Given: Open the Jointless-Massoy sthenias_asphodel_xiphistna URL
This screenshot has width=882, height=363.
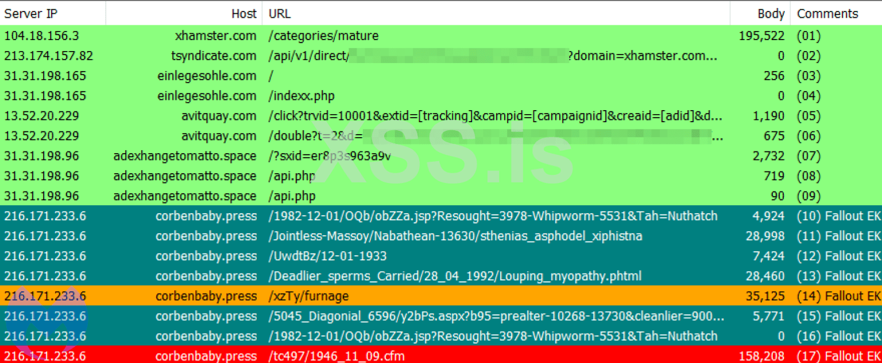Looking at the screenshot, I should tap(455, 236).
